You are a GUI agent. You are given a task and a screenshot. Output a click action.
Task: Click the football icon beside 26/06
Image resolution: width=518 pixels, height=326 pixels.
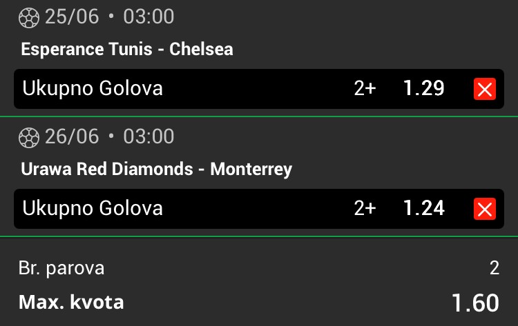(29, 137)
